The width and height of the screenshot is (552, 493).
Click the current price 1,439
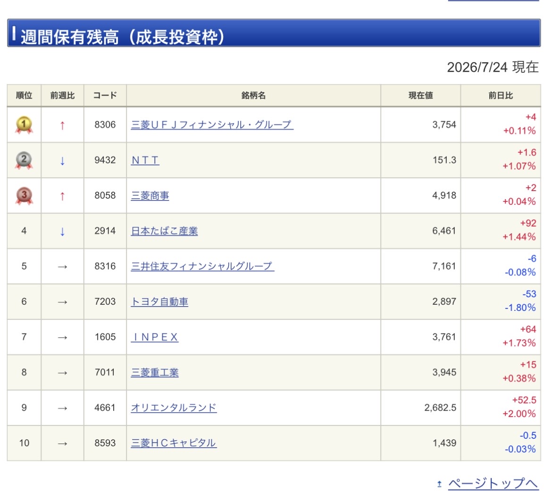click(x=444, y=443)
